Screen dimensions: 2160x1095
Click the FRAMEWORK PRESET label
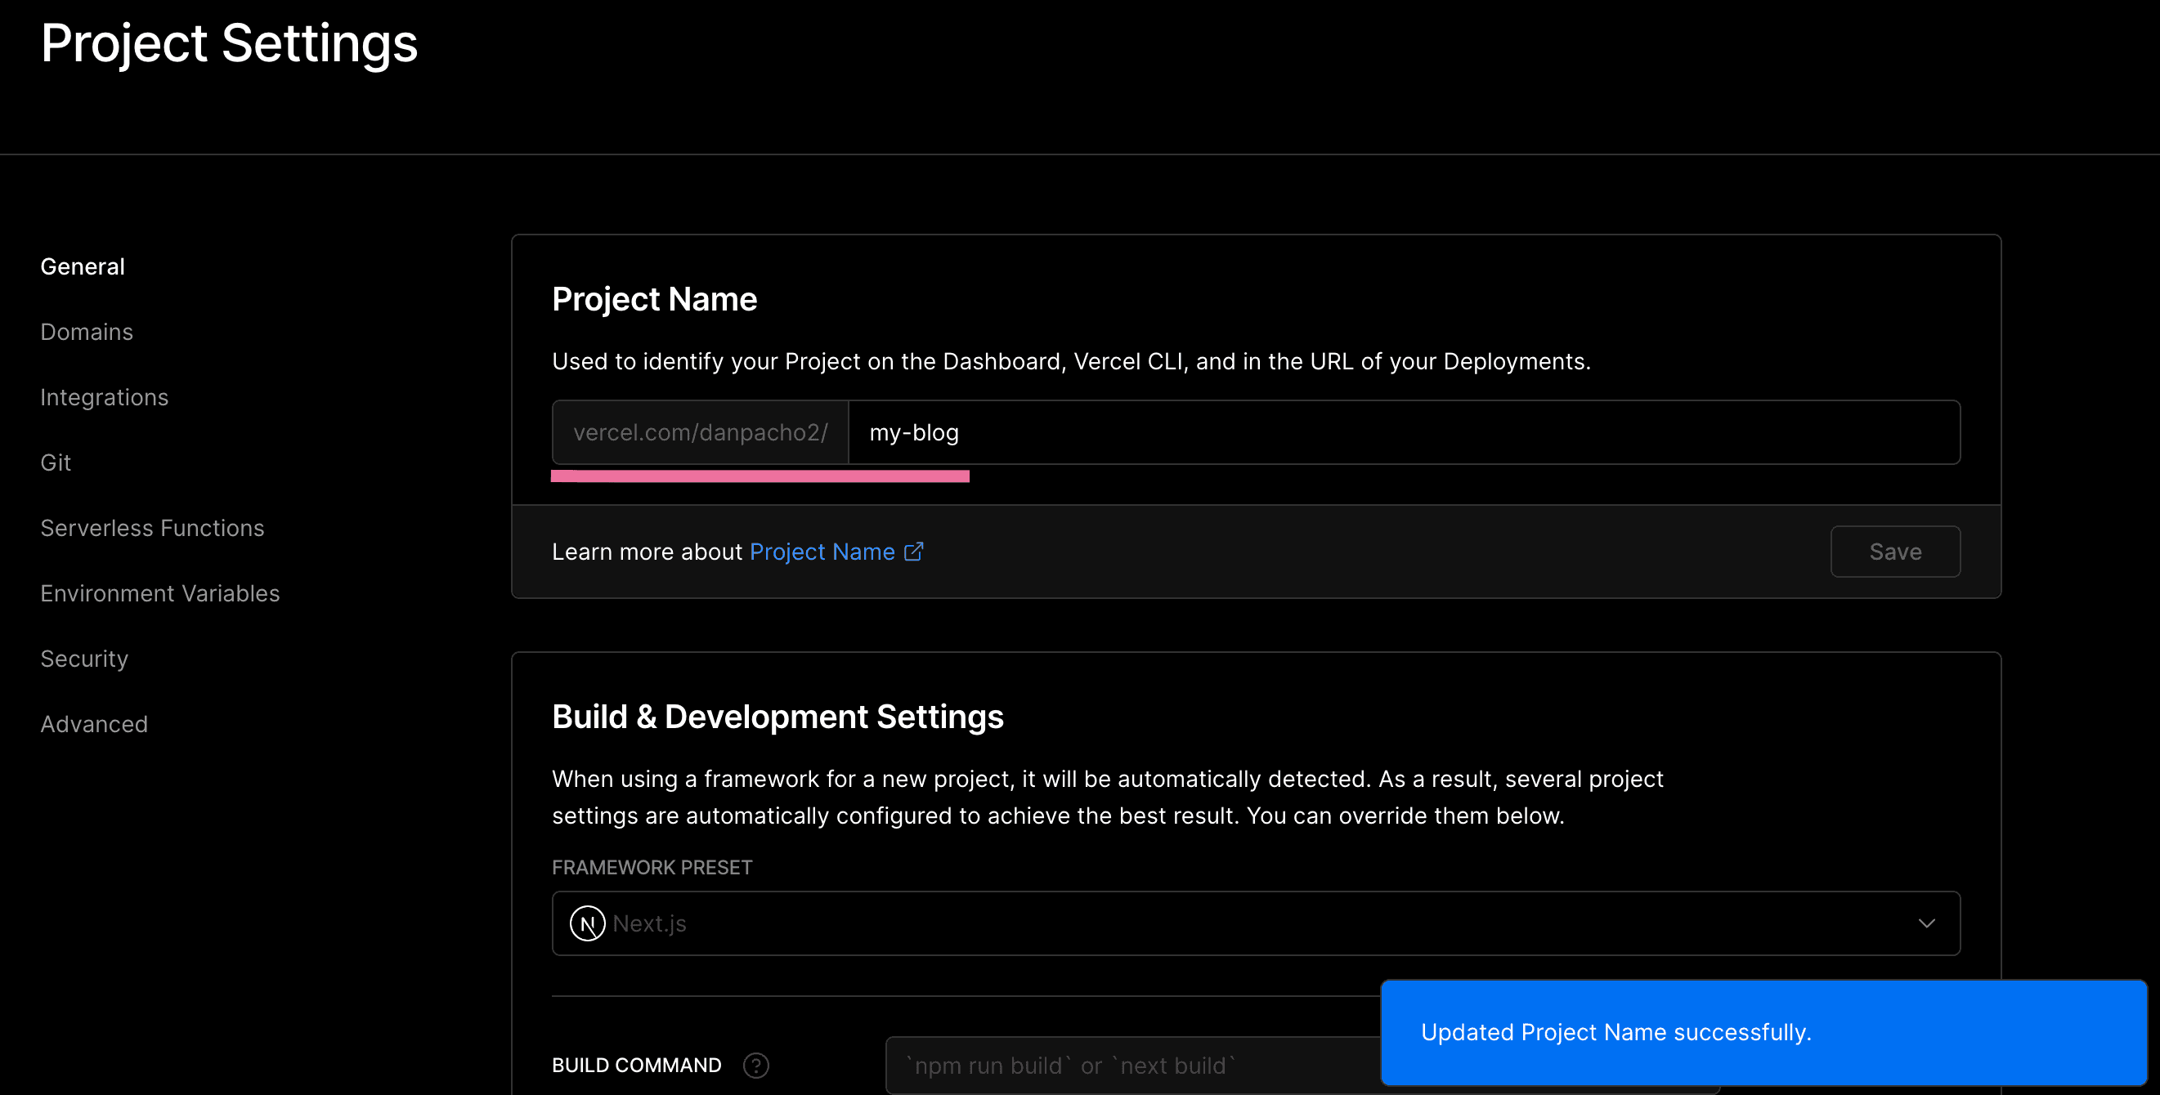tap(652, 867)
